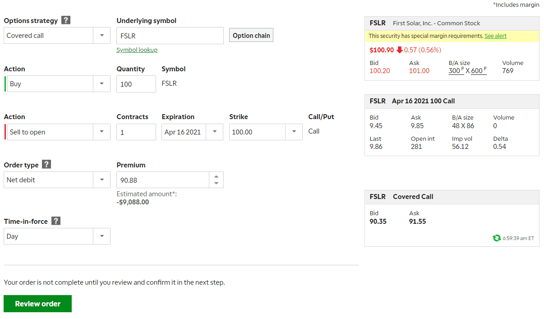544x319 pixels.
Task: Click option bid 9.45
Action: [376, 126]
